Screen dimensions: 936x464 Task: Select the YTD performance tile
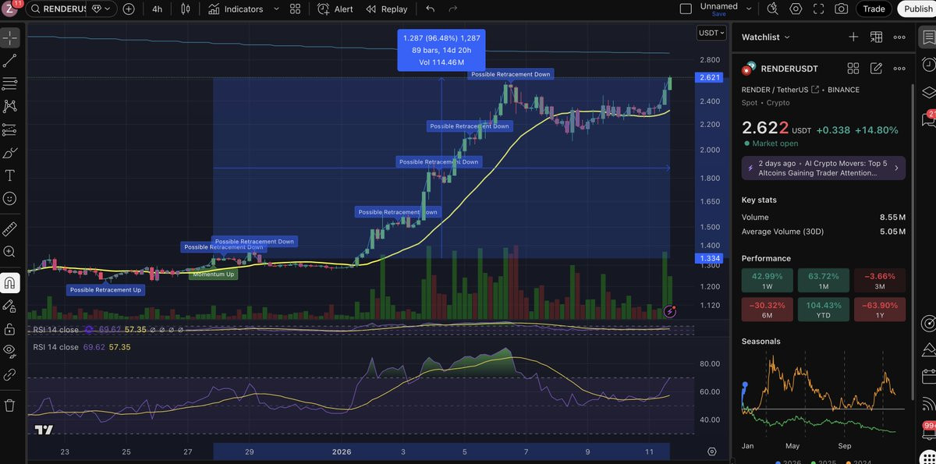pos(824,310)
